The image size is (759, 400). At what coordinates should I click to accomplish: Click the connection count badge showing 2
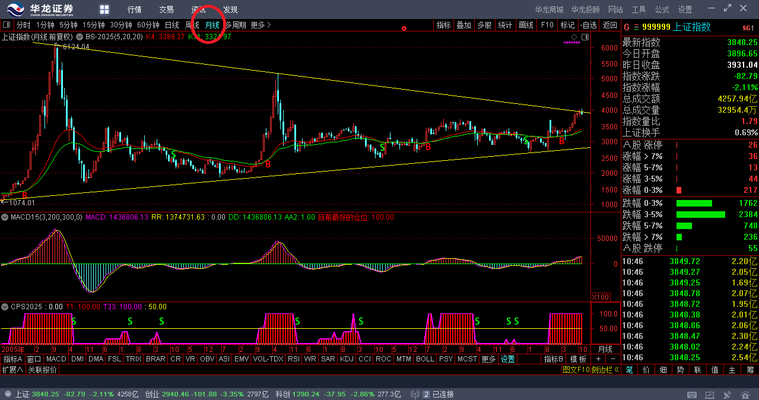[x=426, y=394]
